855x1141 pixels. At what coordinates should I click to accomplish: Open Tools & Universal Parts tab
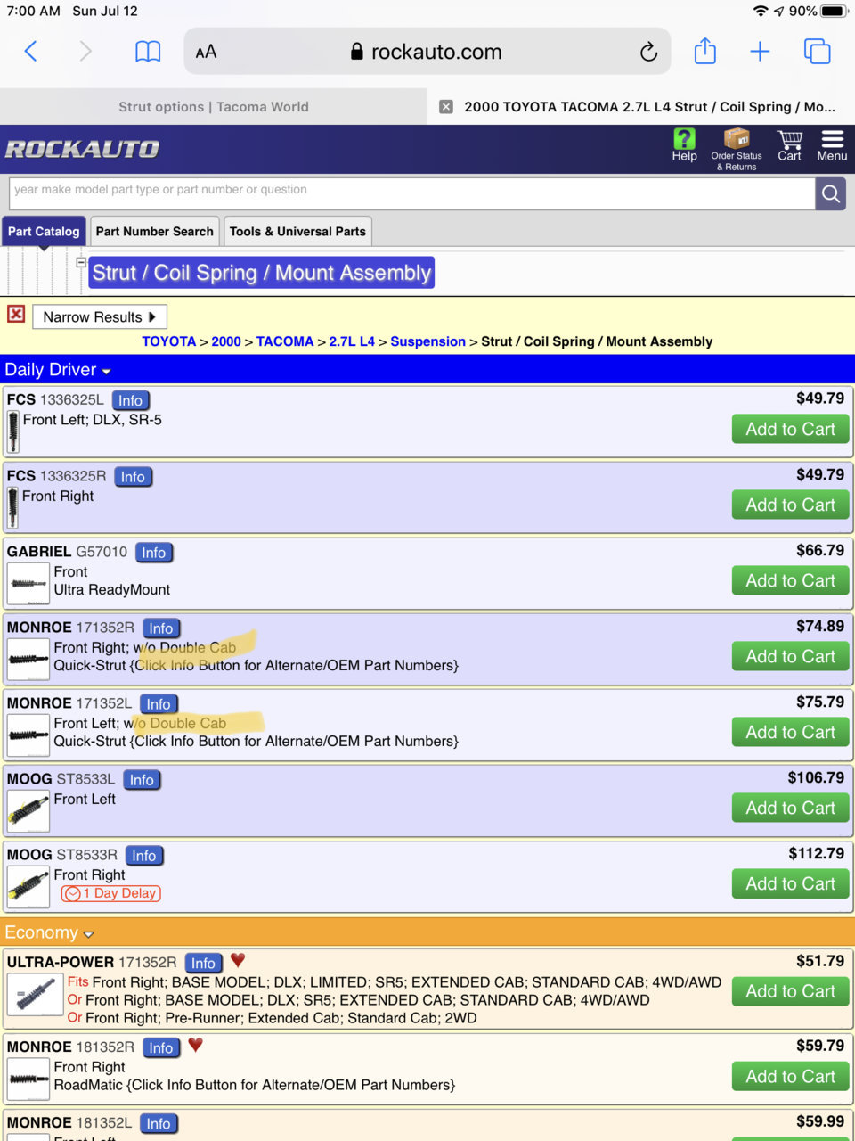point(297,231)
